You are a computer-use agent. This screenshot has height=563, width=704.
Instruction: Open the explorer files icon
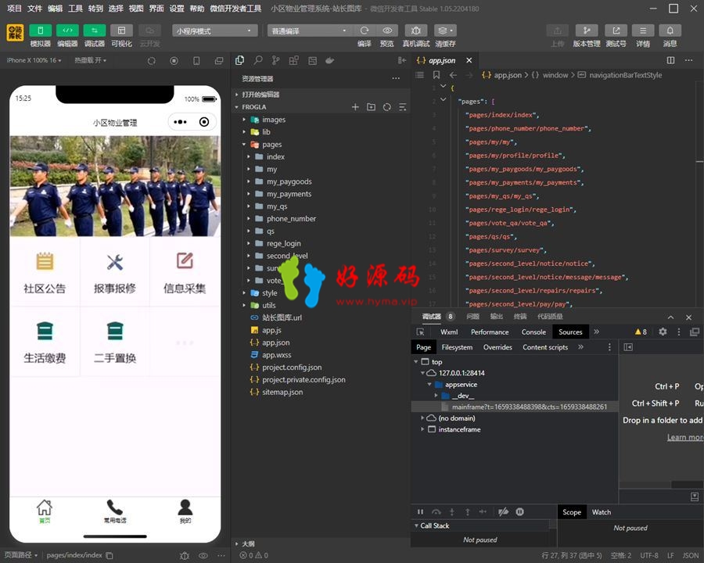click(240, 60)
